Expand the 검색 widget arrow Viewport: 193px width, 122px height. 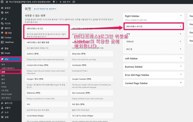180,34
